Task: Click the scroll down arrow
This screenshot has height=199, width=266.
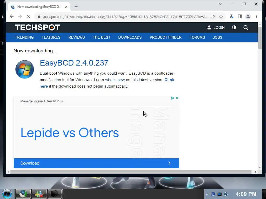Action: (260, 167)
